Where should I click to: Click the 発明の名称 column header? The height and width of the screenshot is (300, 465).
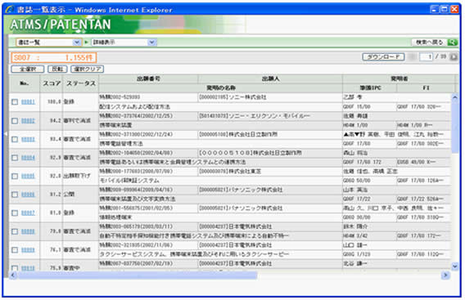tap(221, 88)
